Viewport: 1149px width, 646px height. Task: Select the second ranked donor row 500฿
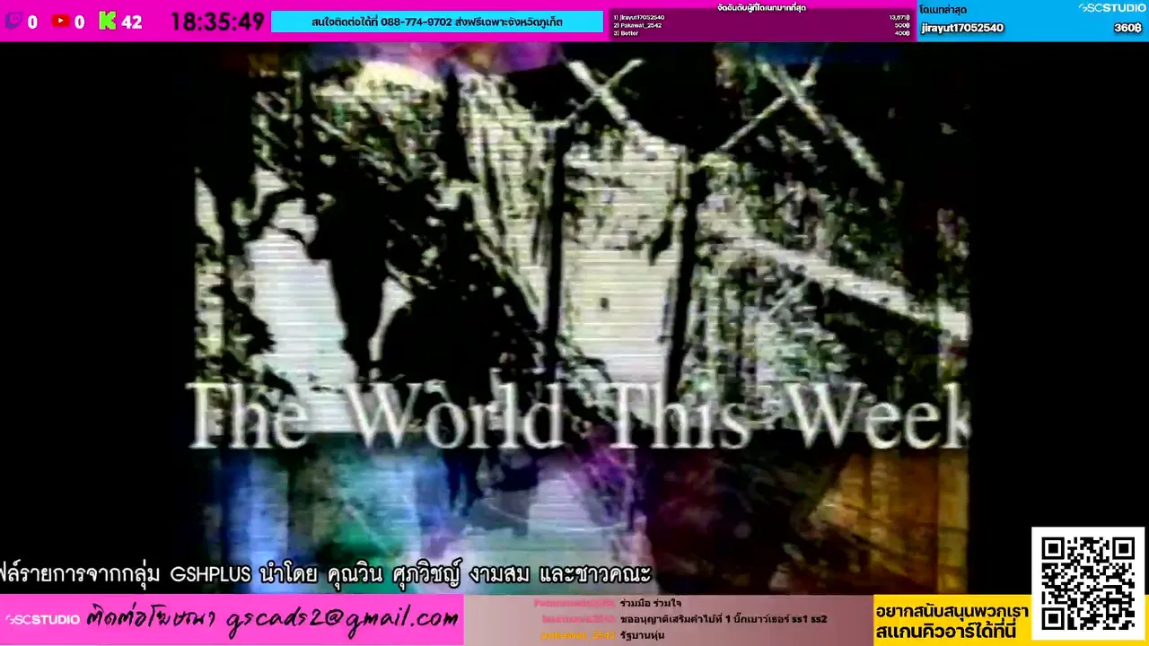(x=761, y=25)
